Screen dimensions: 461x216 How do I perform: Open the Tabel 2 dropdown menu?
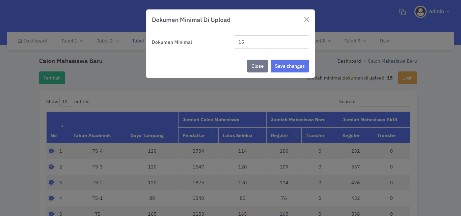108,41
